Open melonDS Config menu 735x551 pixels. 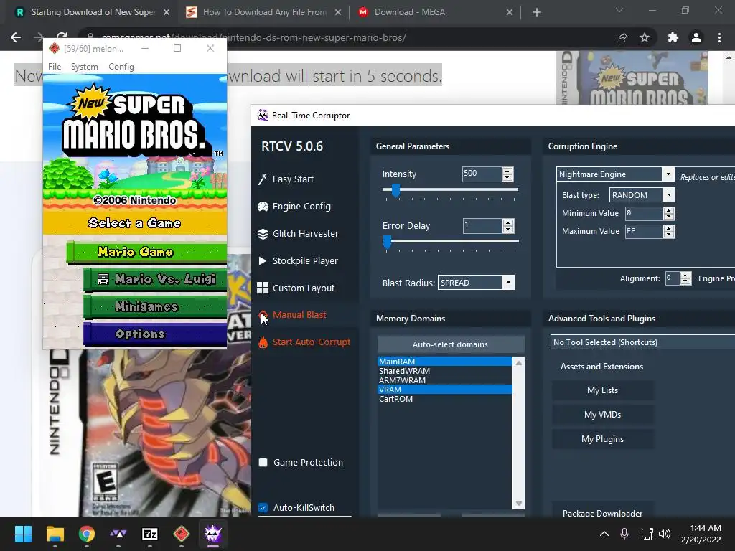(x=121, y=67)
